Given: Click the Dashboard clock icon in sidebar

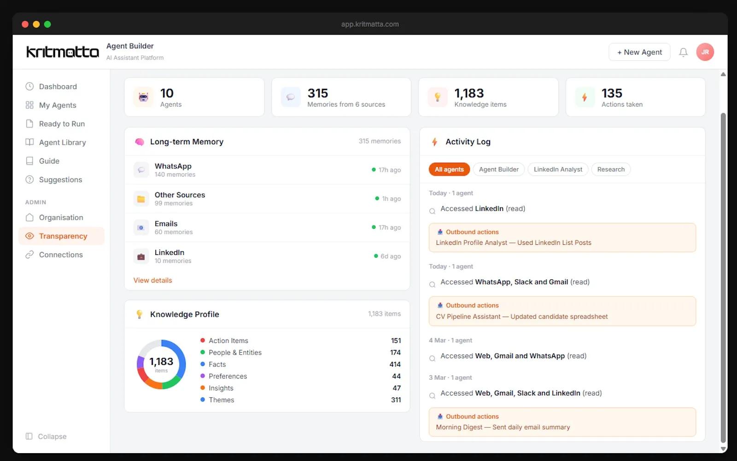Looking at the screenshot, I should 29,87.
